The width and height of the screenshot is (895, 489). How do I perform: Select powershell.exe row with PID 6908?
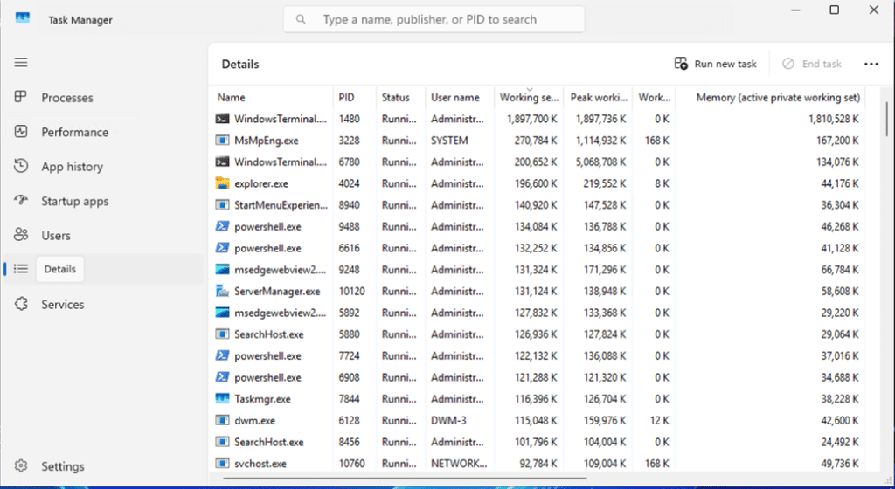[537, 377]
